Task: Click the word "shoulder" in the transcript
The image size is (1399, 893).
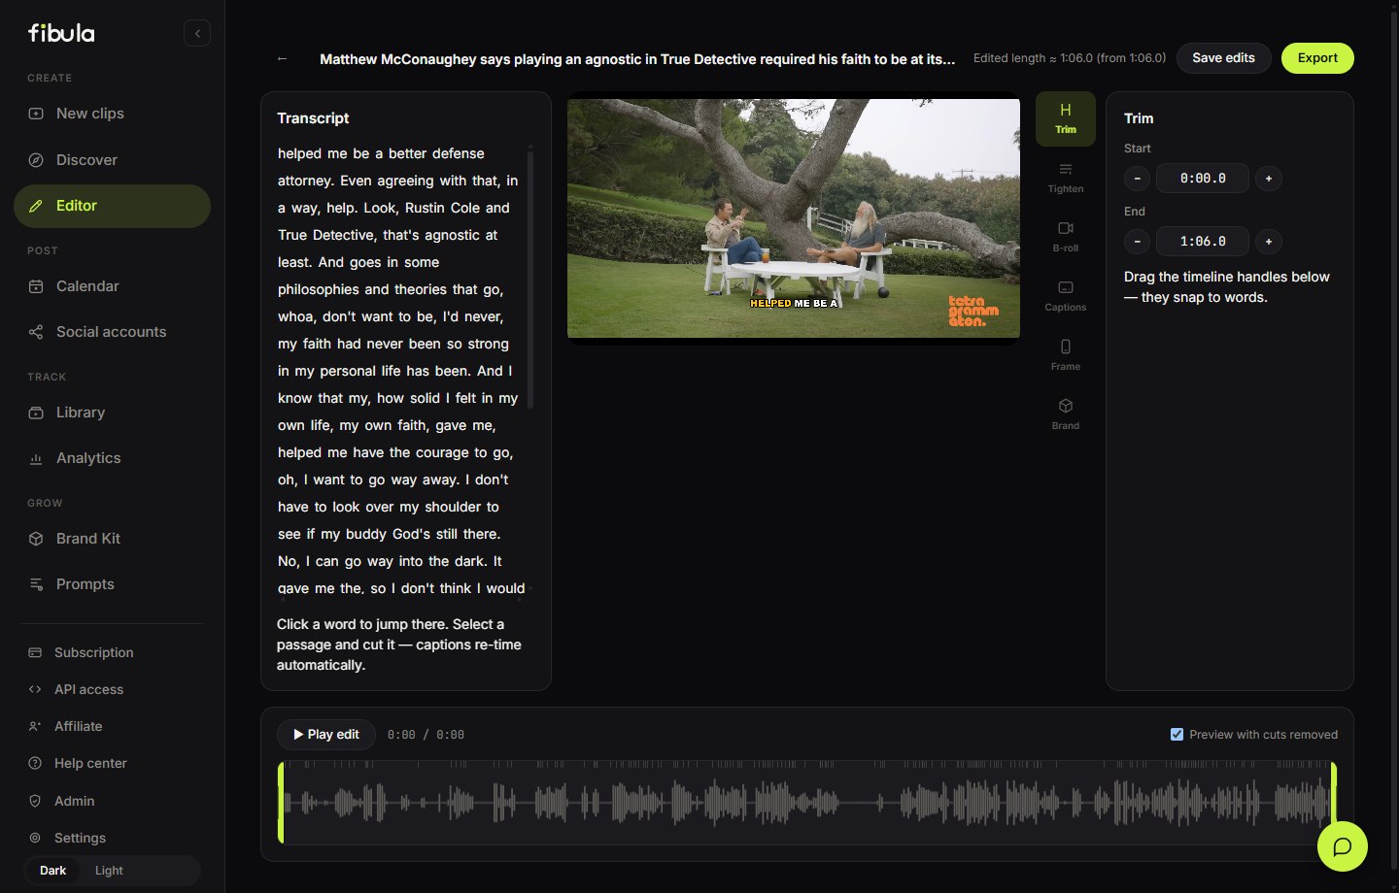Action: [454, 507]
